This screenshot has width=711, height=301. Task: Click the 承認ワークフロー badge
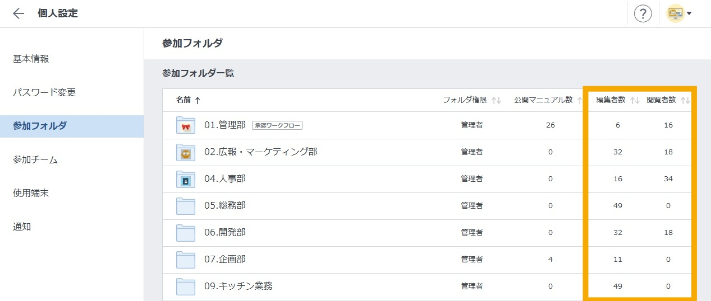pos(277,125)
